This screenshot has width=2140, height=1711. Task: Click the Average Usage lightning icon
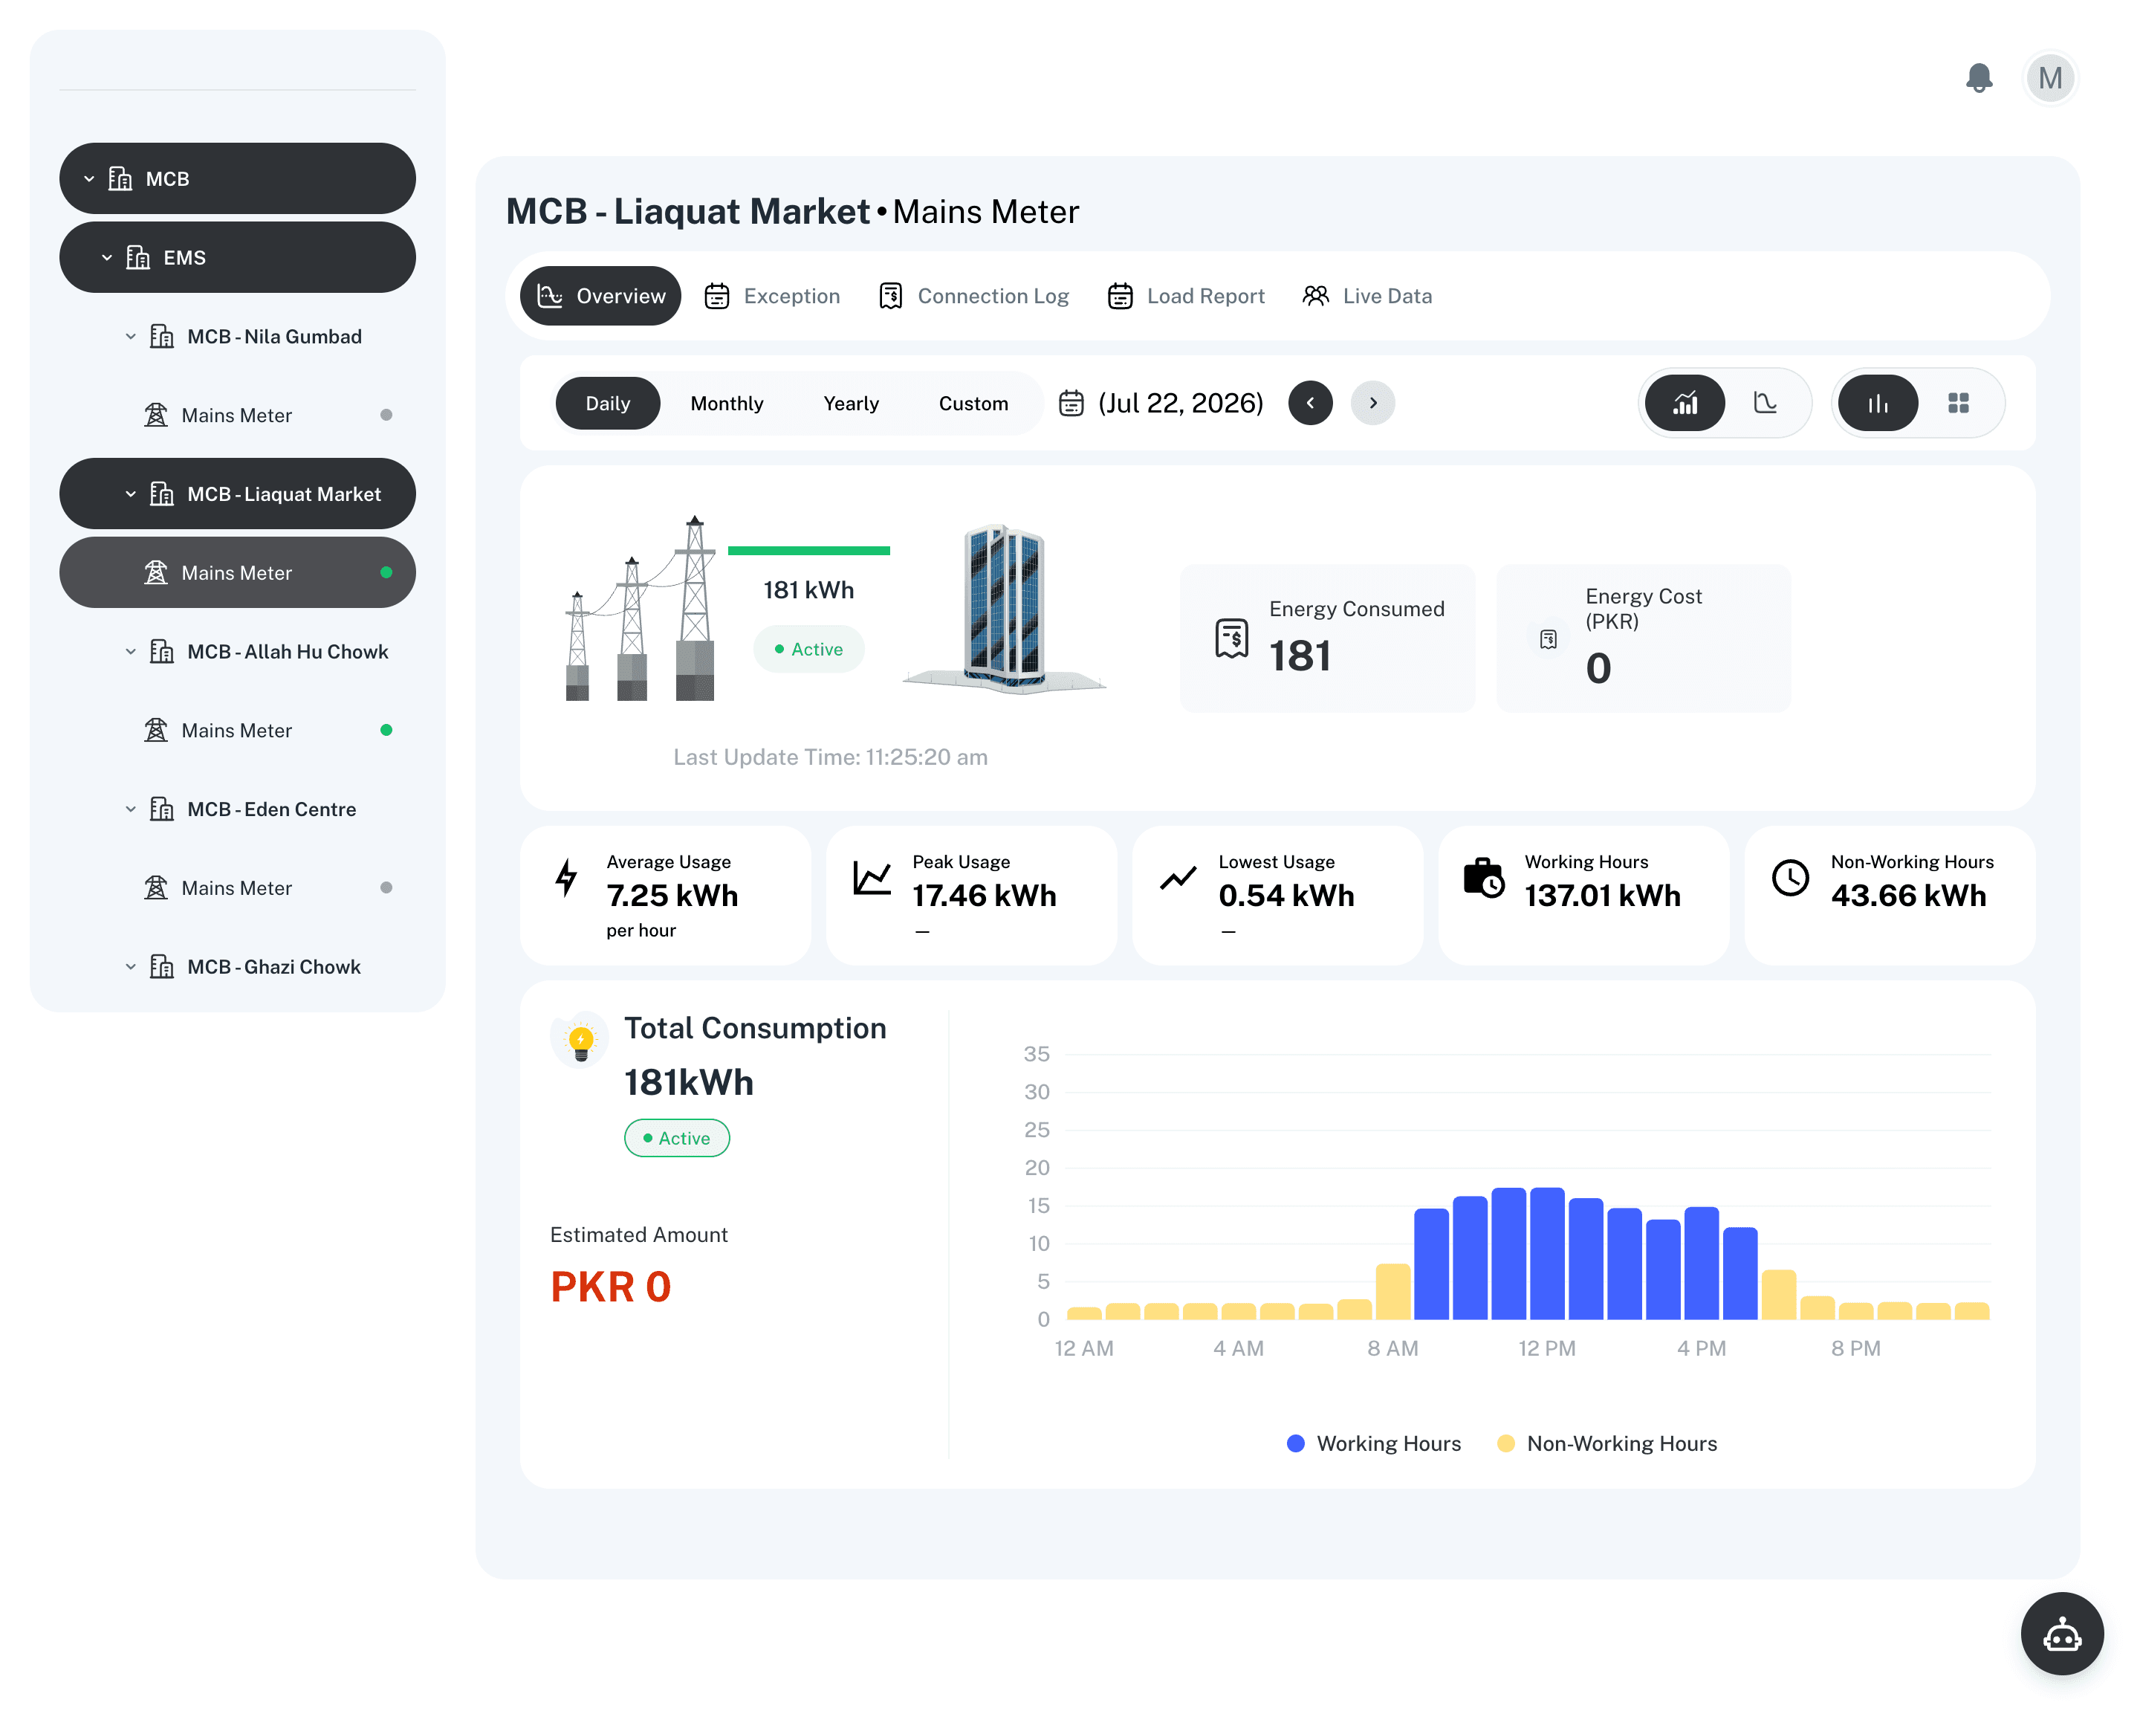pos(565,878)
